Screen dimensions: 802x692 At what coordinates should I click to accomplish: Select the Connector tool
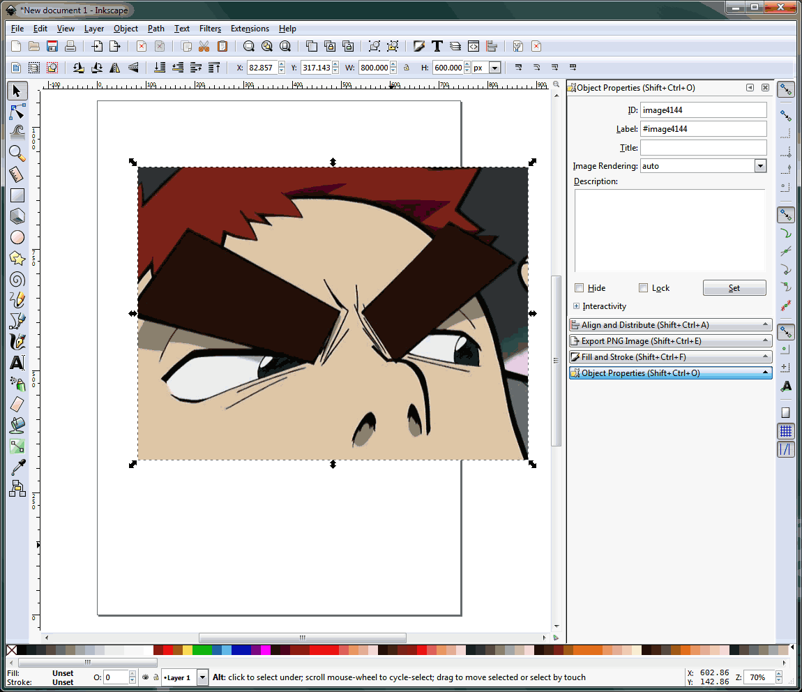(17, 488)
